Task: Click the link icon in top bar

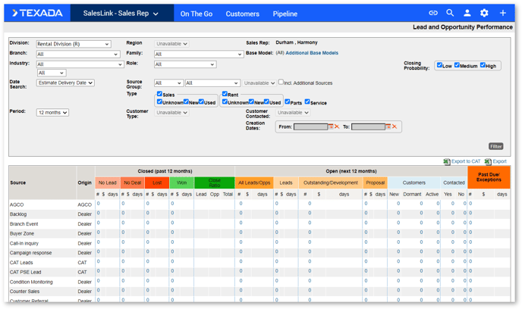Action: point(432,13)
